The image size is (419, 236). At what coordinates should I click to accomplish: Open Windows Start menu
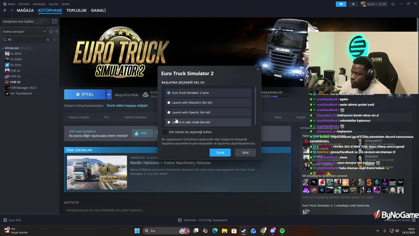137,231
